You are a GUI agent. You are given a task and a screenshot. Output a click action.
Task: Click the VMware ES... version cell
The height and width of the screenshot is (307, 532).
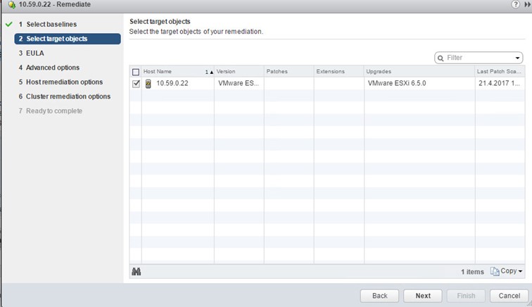click(239, 83)
